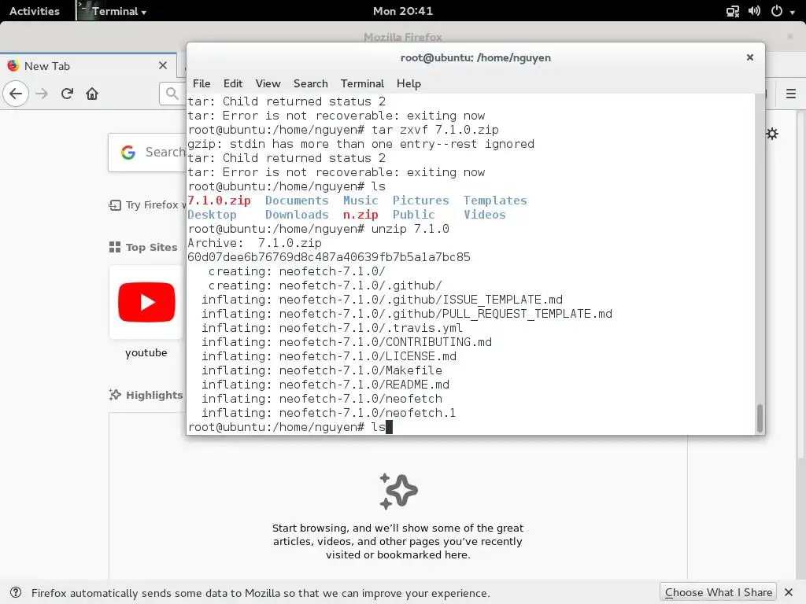Image resolution: width=806 pixels, height=604 pixels.
Task: Click the Firefox logo on New Tab
Action: [13, 66]
